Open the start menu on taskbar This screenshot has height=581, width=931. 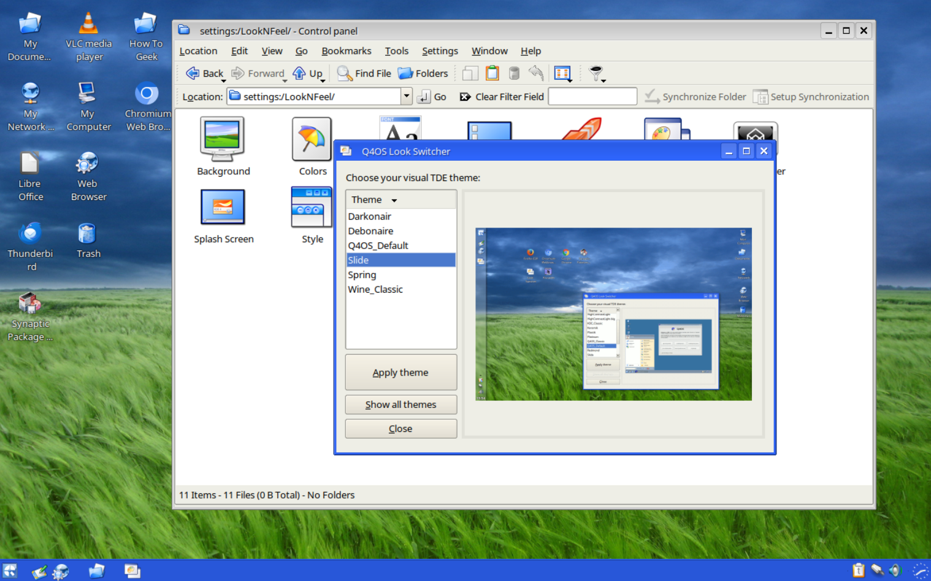click(10, 571)
